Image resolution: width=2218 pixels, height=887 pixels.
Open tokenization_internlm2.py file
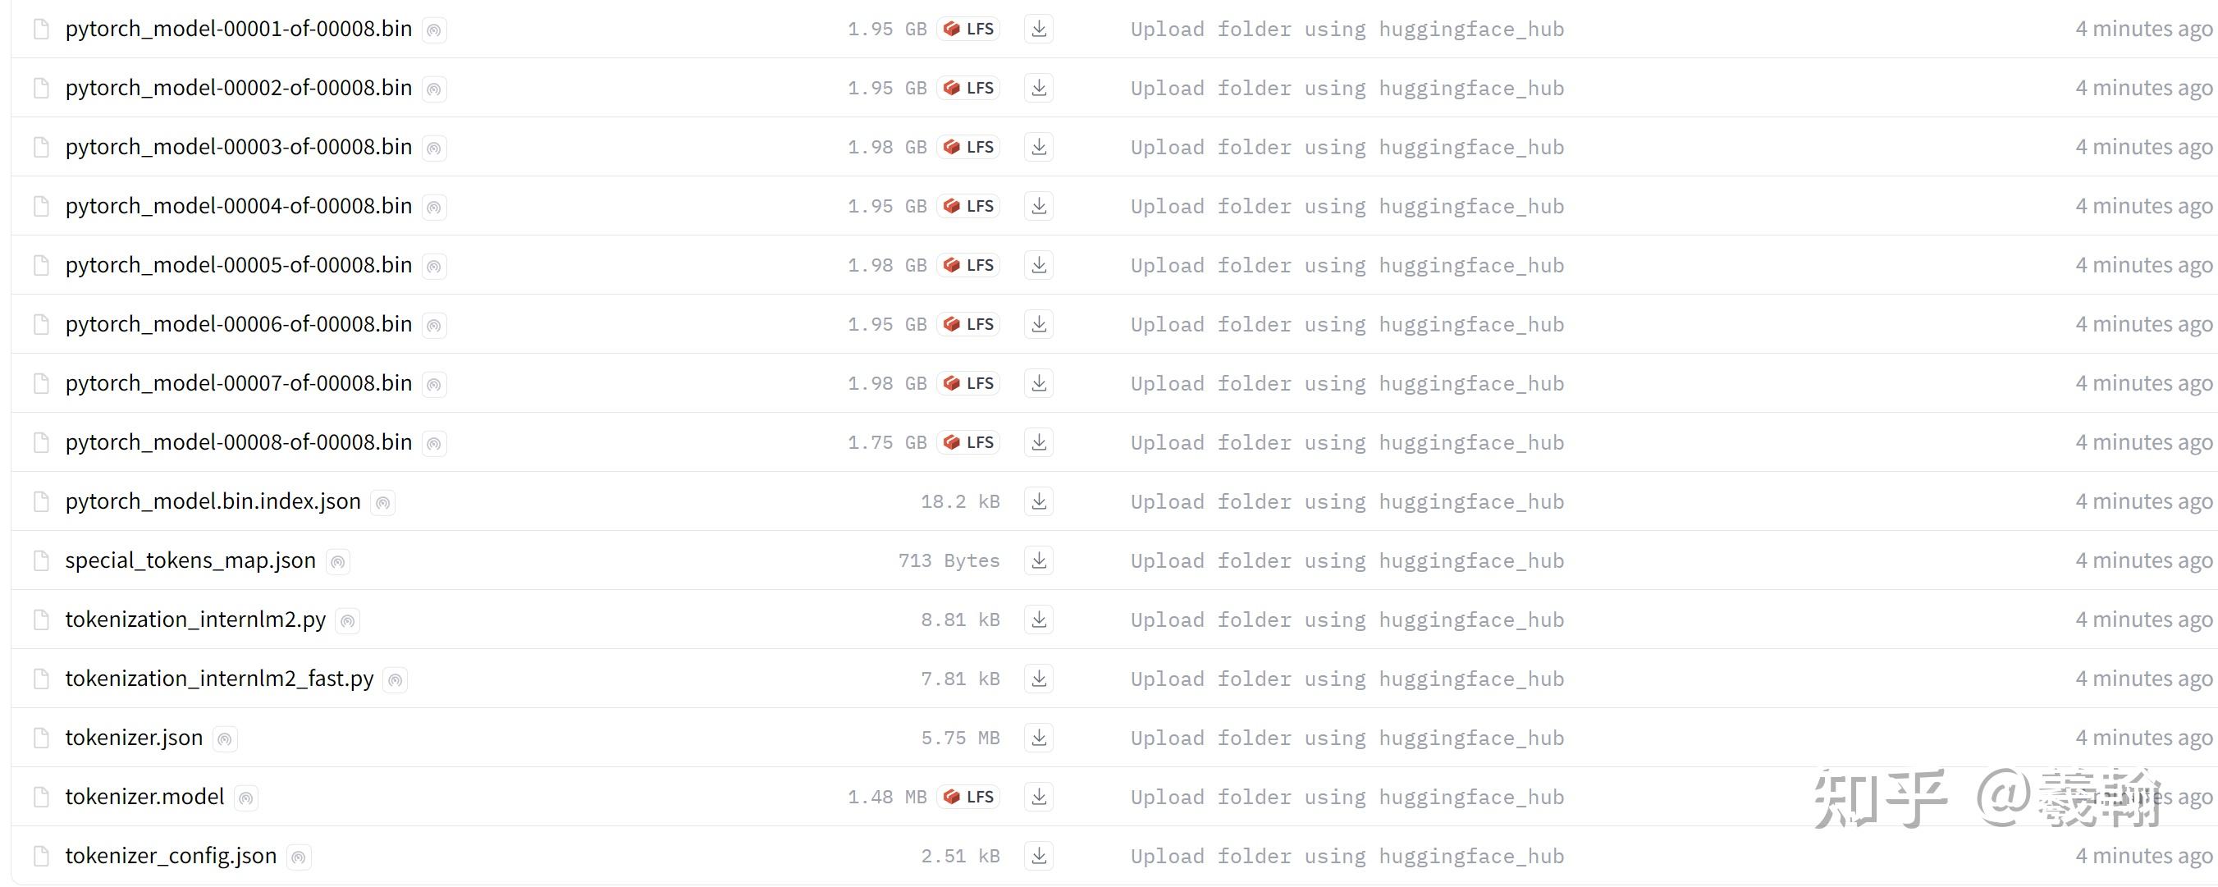195,620
